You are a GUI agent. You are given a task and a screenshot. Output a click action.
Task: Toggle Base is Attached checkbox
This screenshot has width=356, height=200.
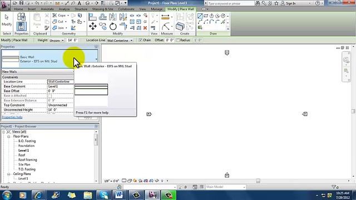[x=50, y=96]
